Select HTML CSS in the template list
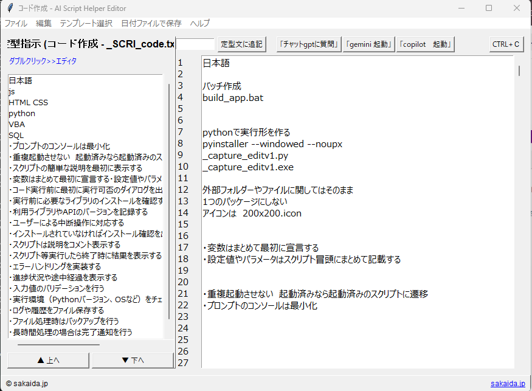Screen dimensions: 532x391 click(28, 102)
